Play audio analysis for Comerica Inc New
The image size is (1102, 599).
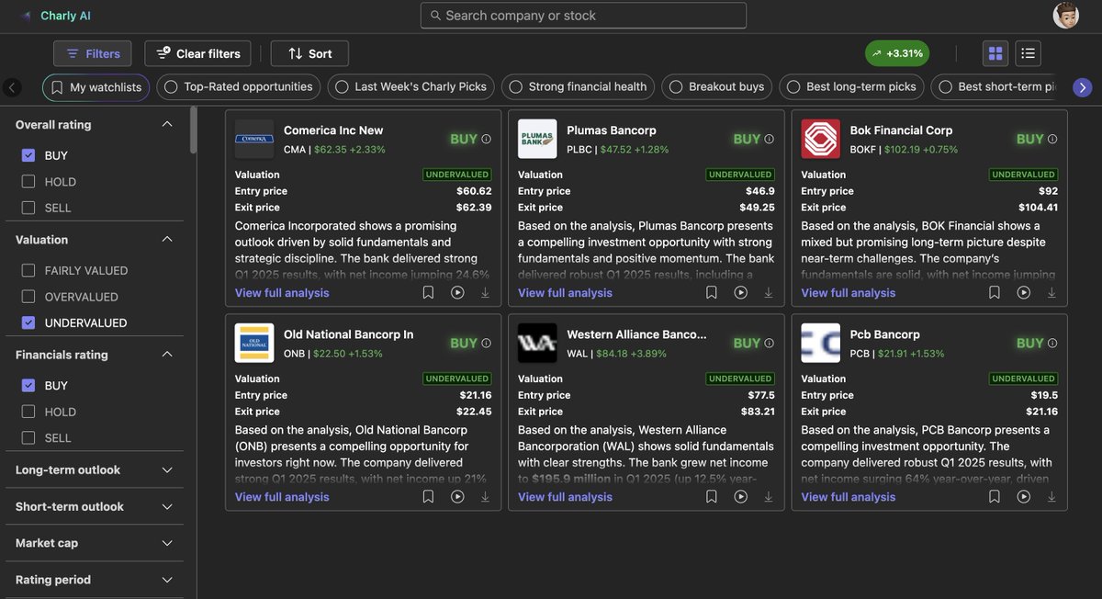(457, 292)
